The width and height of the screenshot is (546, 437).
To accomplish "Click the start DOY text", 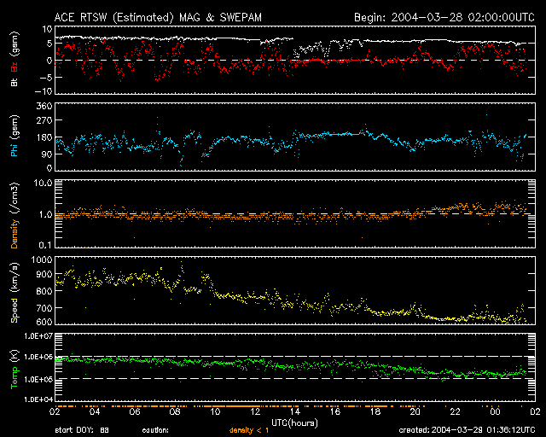I will [x=81, y=431].
